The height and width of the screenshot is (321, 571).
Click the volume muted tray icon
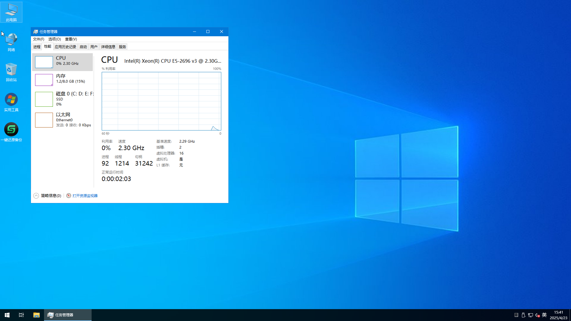(x=537, y=315)
